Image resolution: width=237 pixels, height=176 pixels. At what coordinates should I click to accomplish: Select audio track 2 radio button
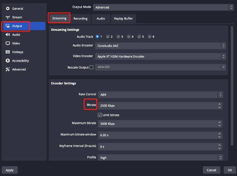108,36
